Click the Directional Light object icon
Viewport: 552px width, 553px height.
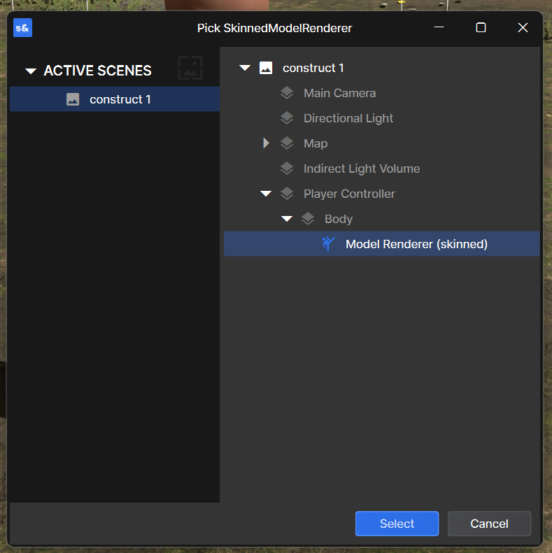287,118
